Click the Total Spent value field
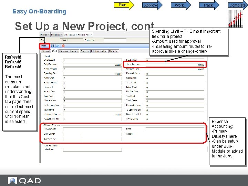The width and height of the screenshot is (248, 186). 175,101
